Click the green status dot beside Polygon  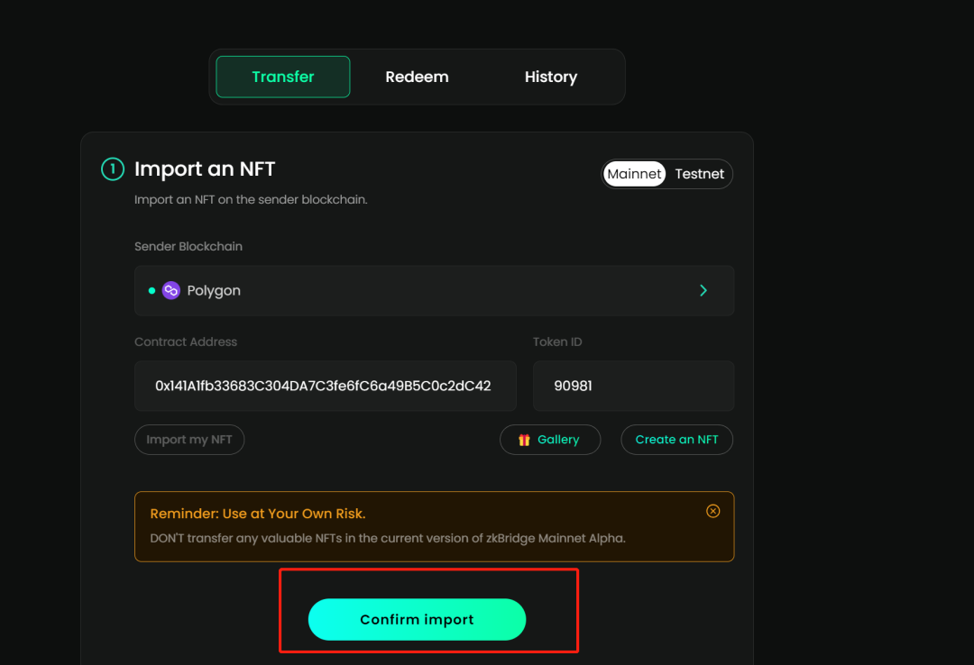click(152, 290)
